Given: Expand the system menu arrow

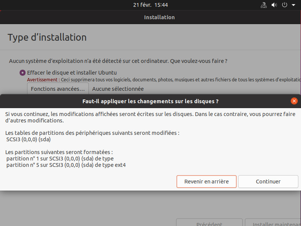Looking at the screenshot, I should pyautogui.click(x=293, y=5).
